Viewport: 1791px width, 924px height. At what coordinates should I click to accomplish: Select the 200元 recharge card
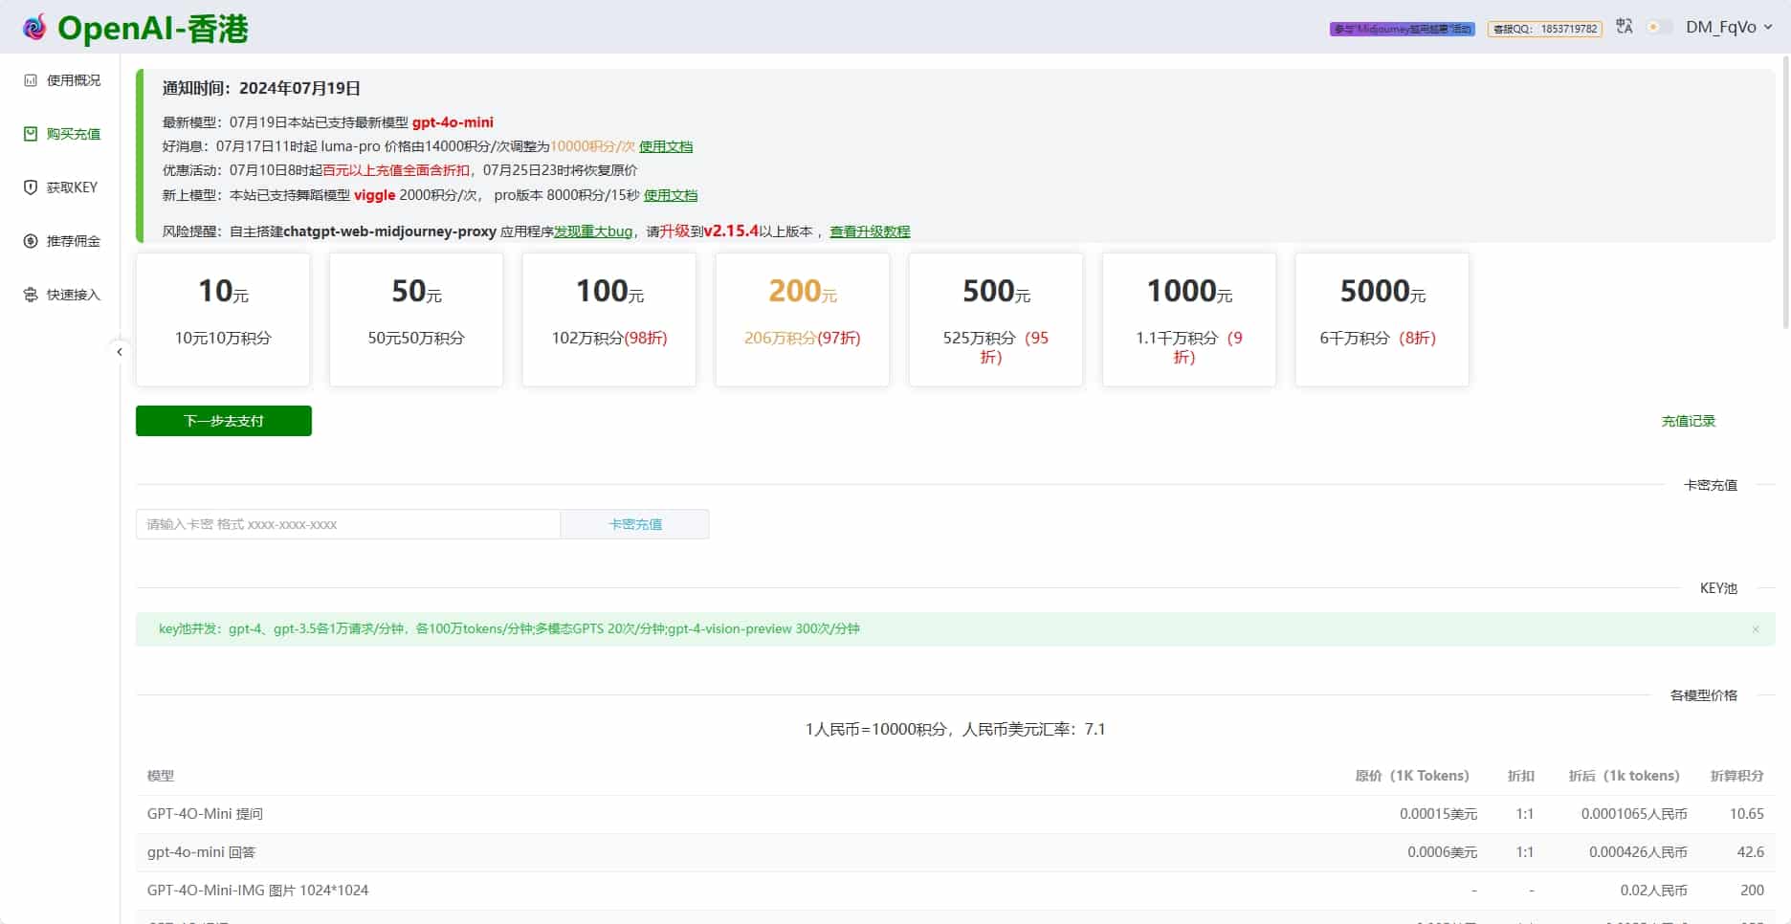tap(803, 319)
